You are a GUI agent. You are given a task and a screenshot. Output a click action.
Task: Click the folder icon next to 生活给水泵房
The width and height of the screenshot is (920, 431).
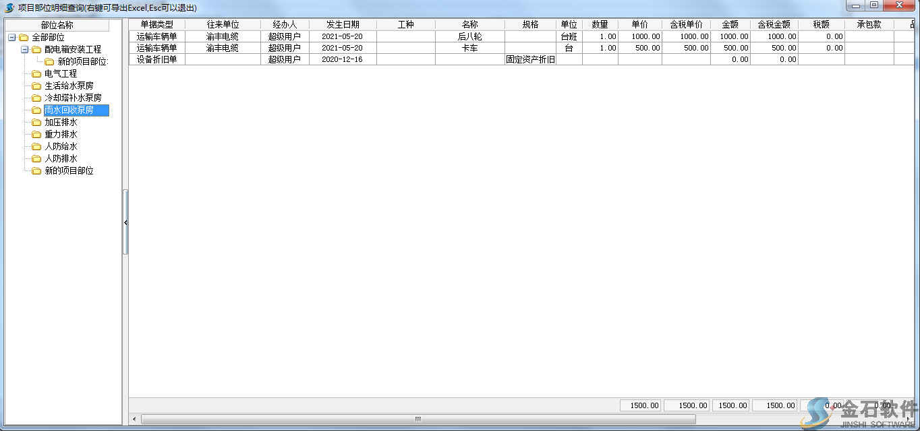(36, 86)
